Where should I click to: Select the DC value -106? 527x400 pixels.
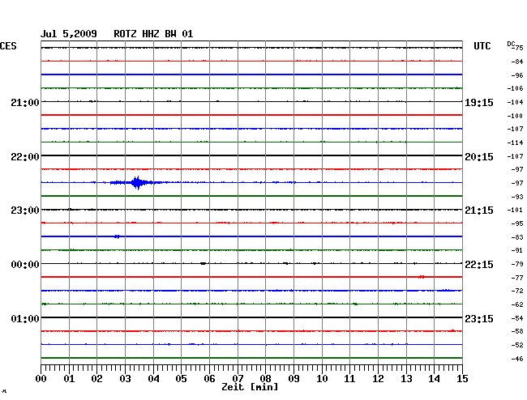[515, 88]
